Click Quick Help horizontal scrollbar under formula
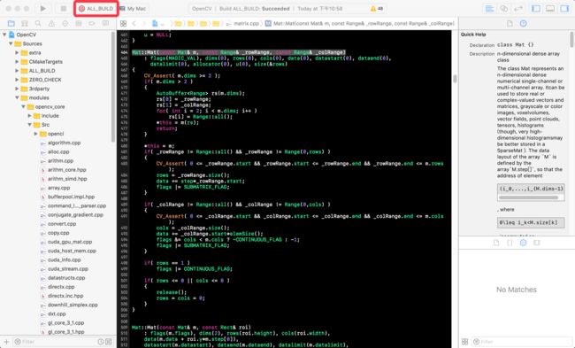The image size is (575, 348). coord(528,197)
